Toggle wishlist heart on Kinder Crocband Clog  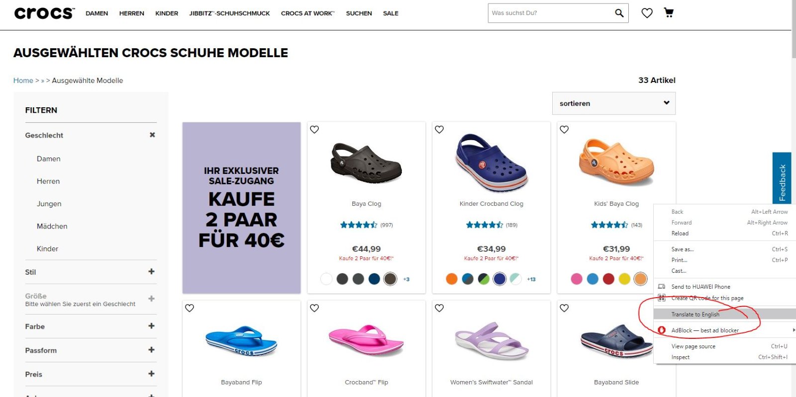(439, 130)
